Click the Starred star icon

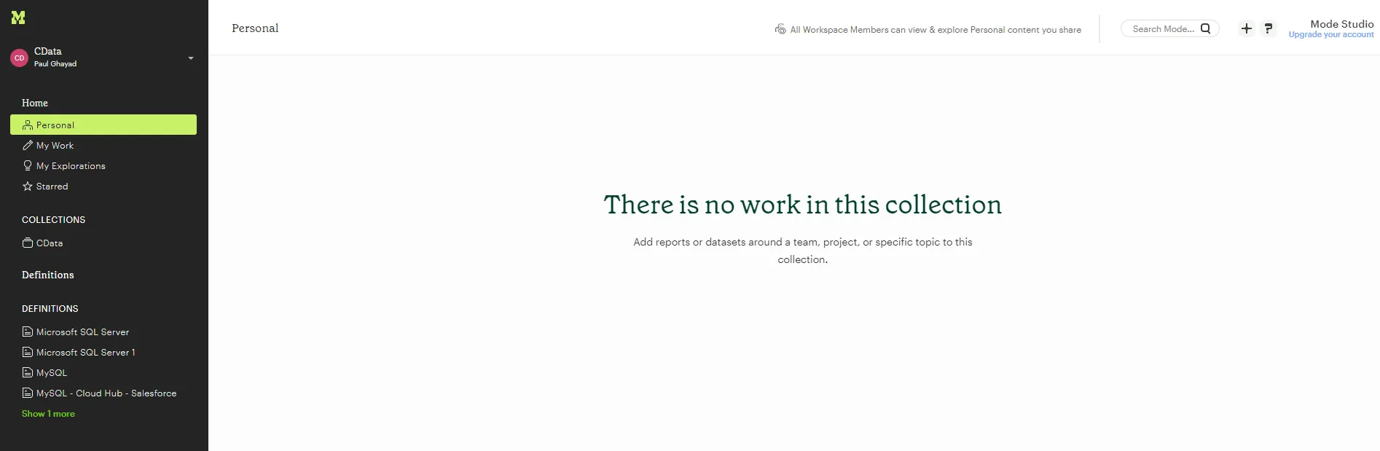[28, 187]
